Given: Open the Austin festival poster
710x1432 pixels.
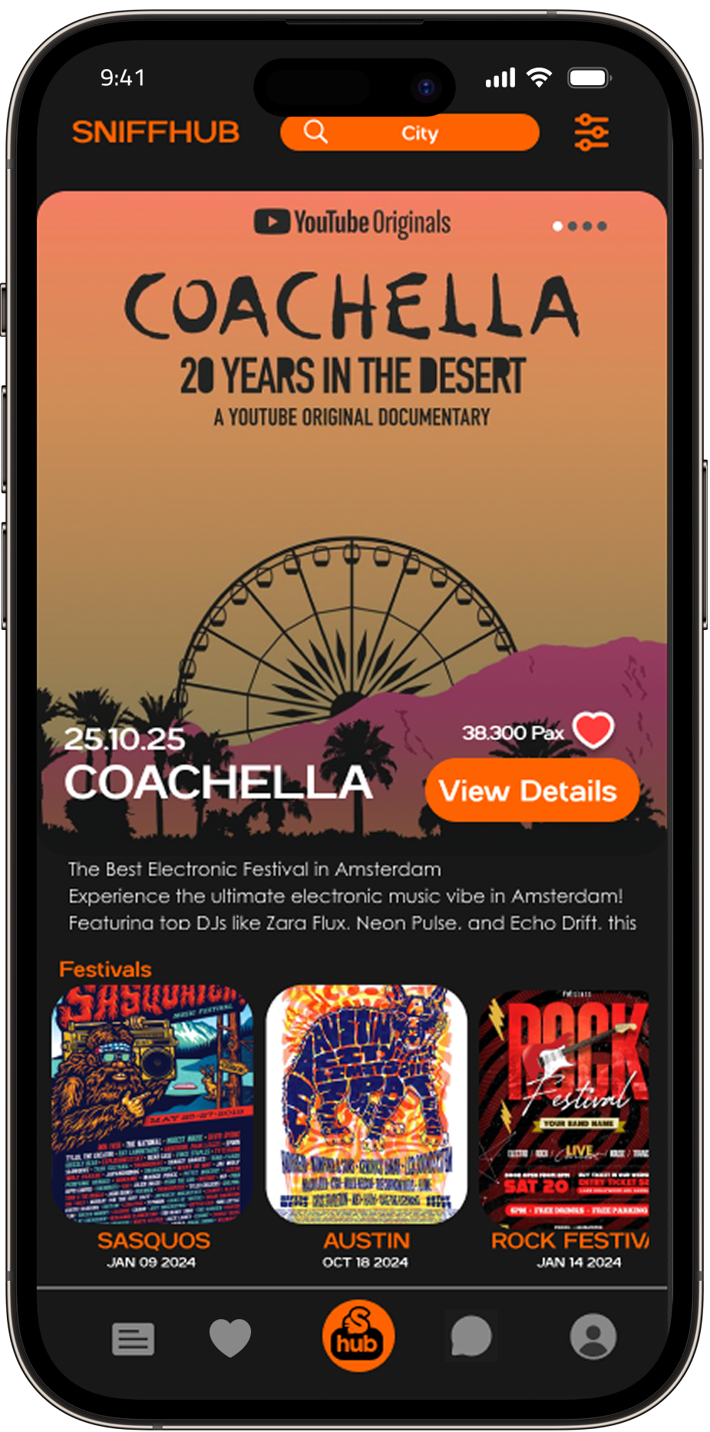Looking at the screenshot, I should tap(366, 1105).
